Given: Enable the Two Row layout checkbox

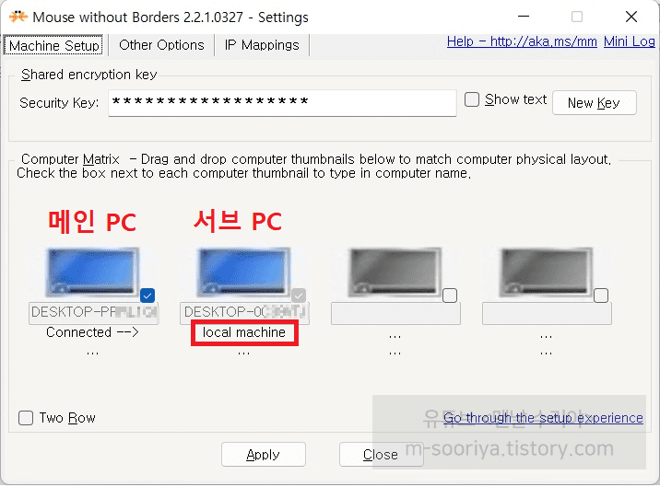Looking at the screenshot, I should [27, 418].
